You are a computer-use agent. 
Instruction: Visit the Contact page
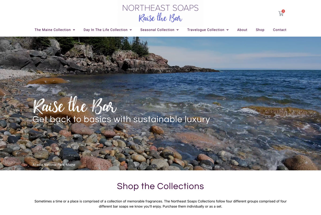click(280, 30)
